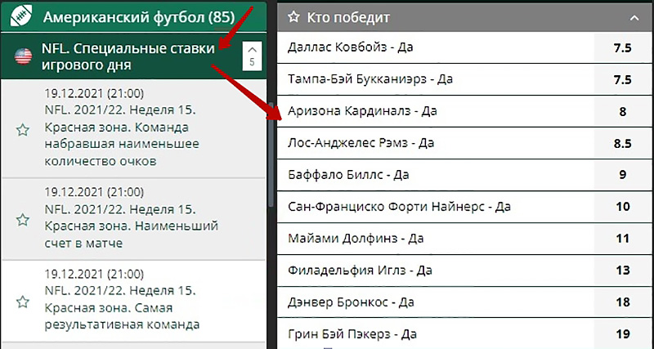Viewport: 654px width, 349px height.
Task: Click the 'Аризона Кардиналз - Да' row text
Action: [x=362, y=111]
